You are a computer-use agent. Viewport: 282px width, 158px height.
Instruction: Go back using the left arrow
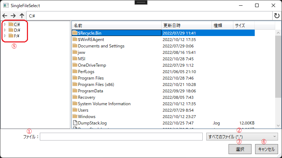(5, 16)
